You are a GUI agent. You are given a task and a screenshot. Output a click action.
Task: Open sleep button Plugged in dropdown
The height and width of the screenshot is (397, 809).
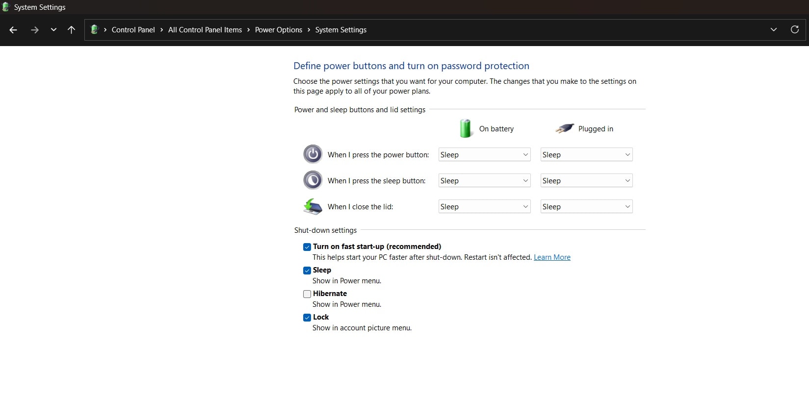(x=586, y=180)
